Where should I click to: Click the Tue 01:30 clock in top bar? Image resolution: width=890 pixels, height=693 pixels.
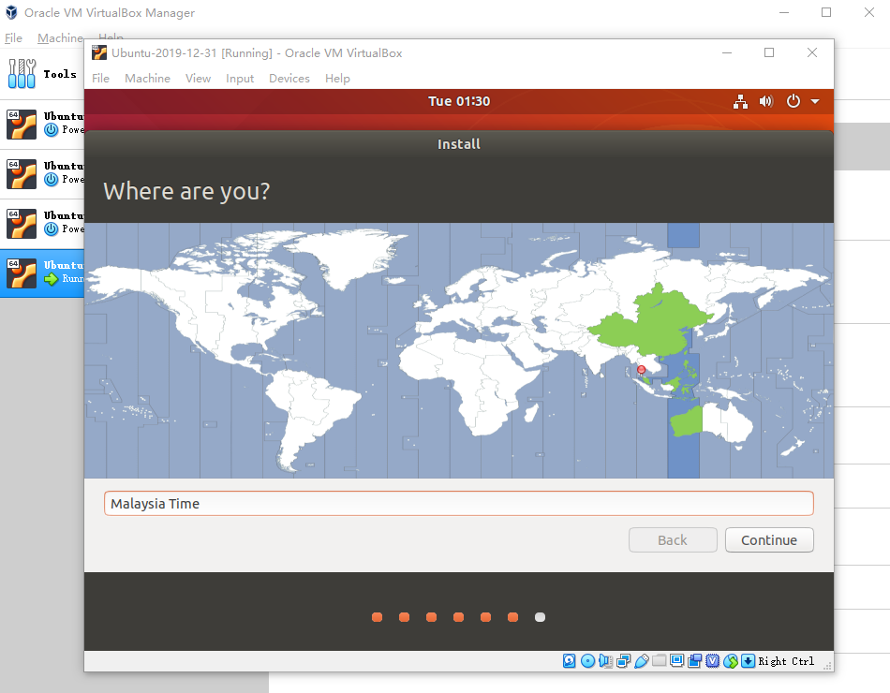[459, 101]
